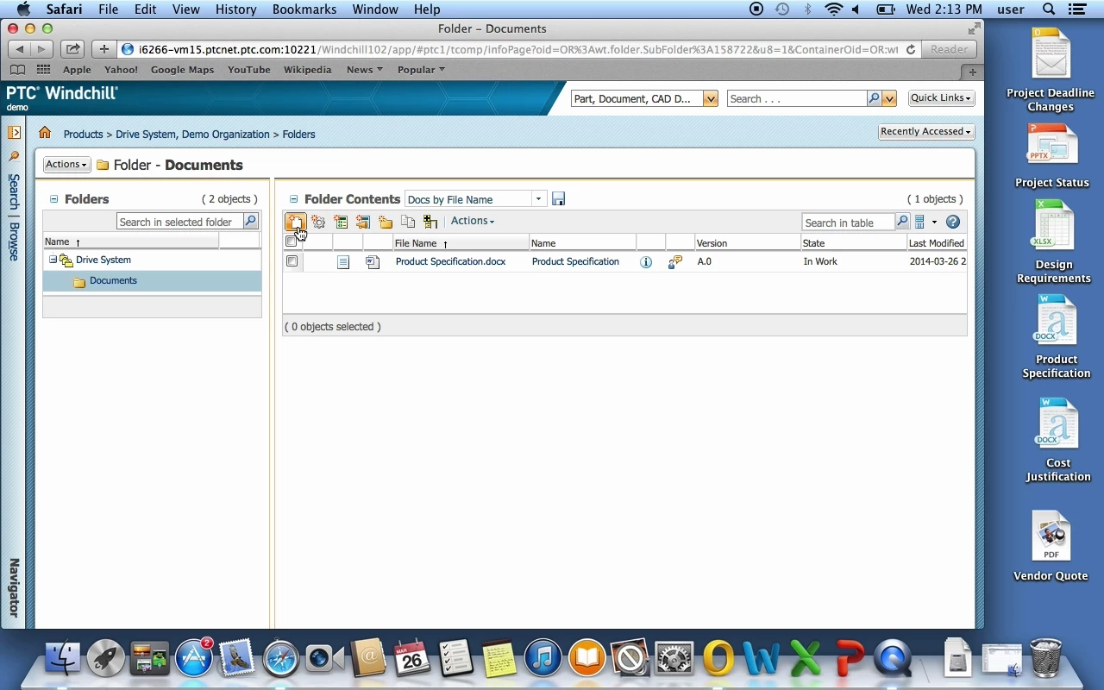Click the fourth Folder Contents toolbar icon
The width and height of the screenshot is (1104, 690).
click(363, 223)
